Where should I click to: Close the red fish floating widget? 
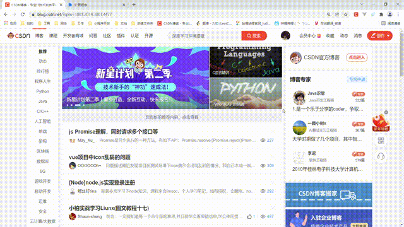[386, 112]
